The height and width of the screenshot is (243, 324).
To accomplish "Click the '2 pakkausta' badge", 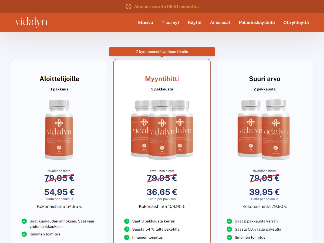I will tap(265, 89).
